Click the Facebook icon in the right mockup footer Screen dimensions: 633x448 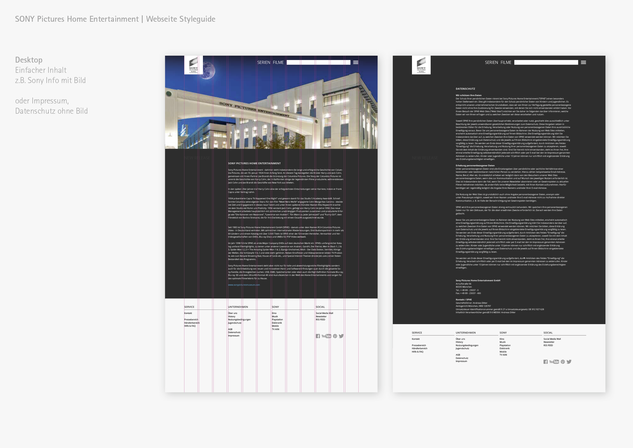click(546, 362)
